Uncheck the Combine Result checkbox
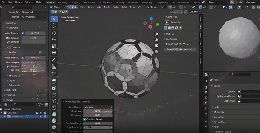 84,119
